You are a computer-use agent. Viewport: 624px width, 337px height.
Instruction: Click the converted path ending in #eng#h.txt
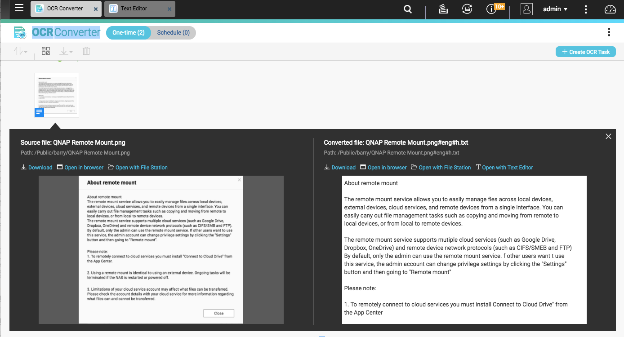point(392,153)
